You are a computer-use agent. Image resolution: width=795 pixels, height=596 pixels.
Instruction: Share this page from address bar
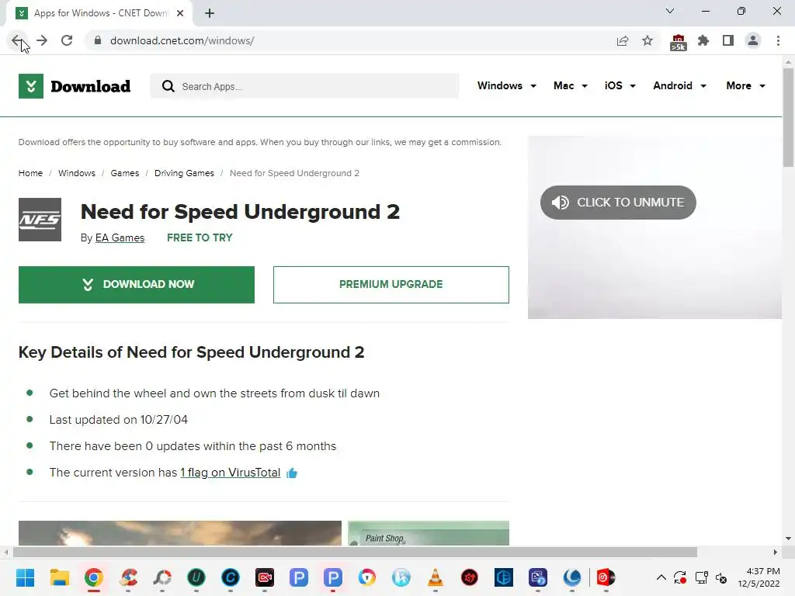tap(623, 40)
